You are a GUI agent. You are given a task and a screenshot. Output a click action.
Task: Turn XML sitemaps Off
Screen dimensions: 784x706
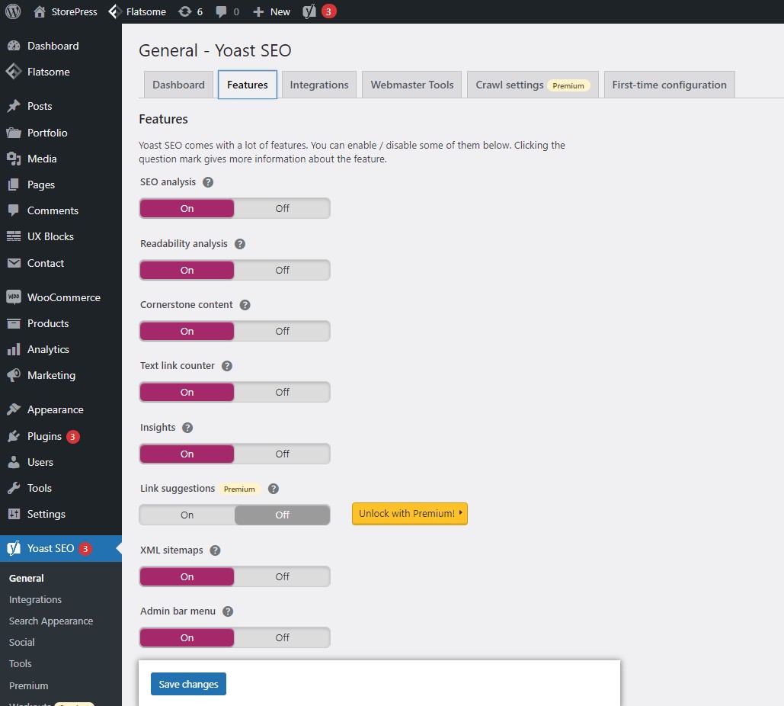click(282, 576)
